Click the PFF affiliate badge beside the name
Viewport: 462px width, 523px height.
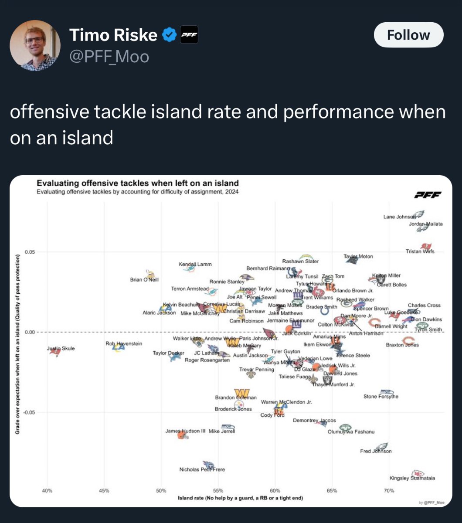[x=189, y=35]
